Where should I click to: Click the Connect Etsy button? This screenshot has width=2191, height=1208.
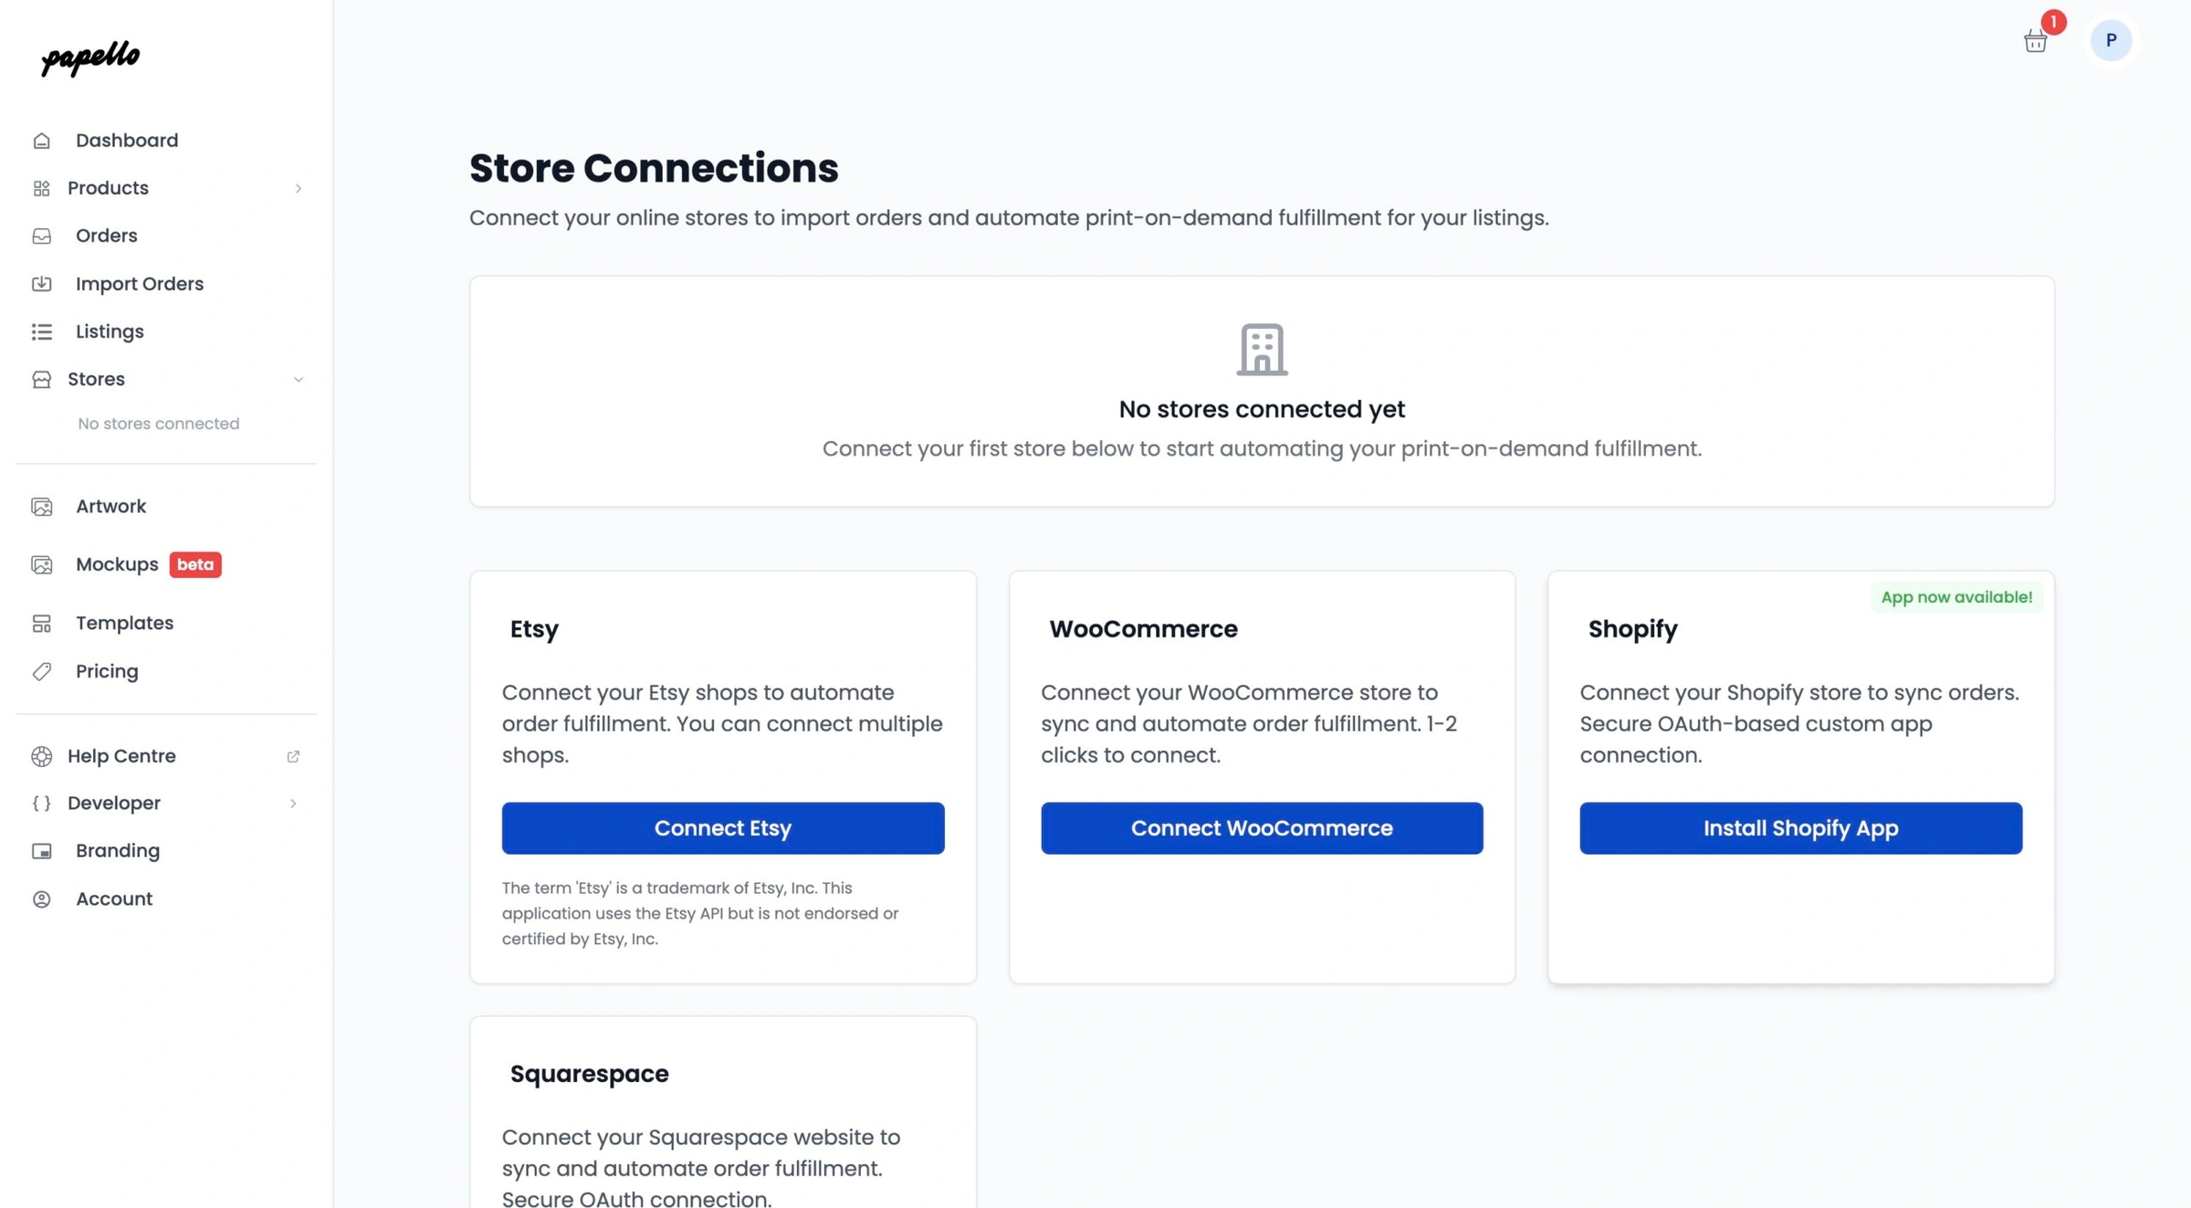point(722,827)
